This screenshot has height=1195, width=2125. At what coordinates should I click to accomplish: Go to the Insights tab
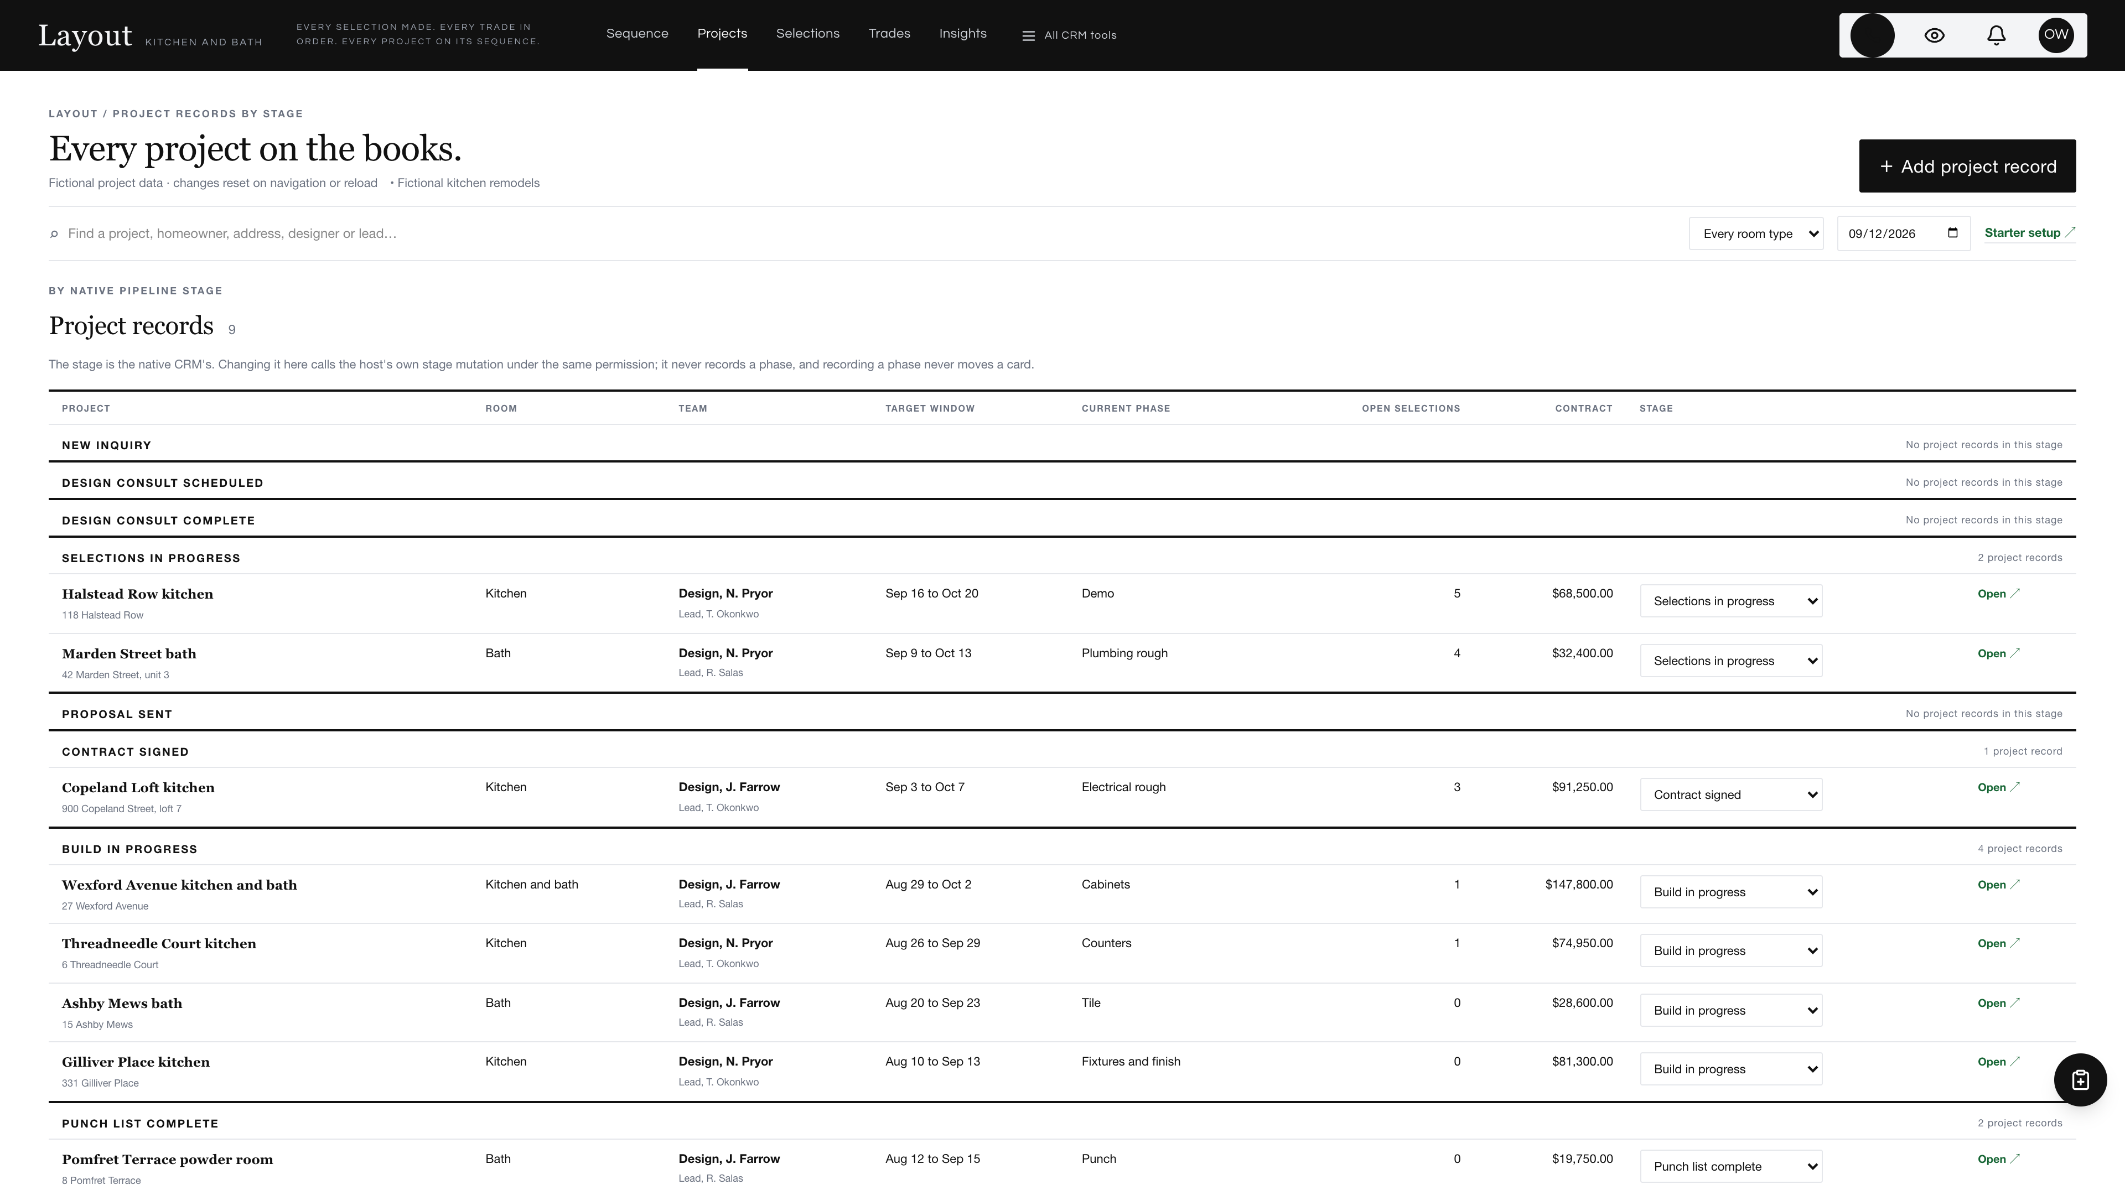(x=963, y=34)
